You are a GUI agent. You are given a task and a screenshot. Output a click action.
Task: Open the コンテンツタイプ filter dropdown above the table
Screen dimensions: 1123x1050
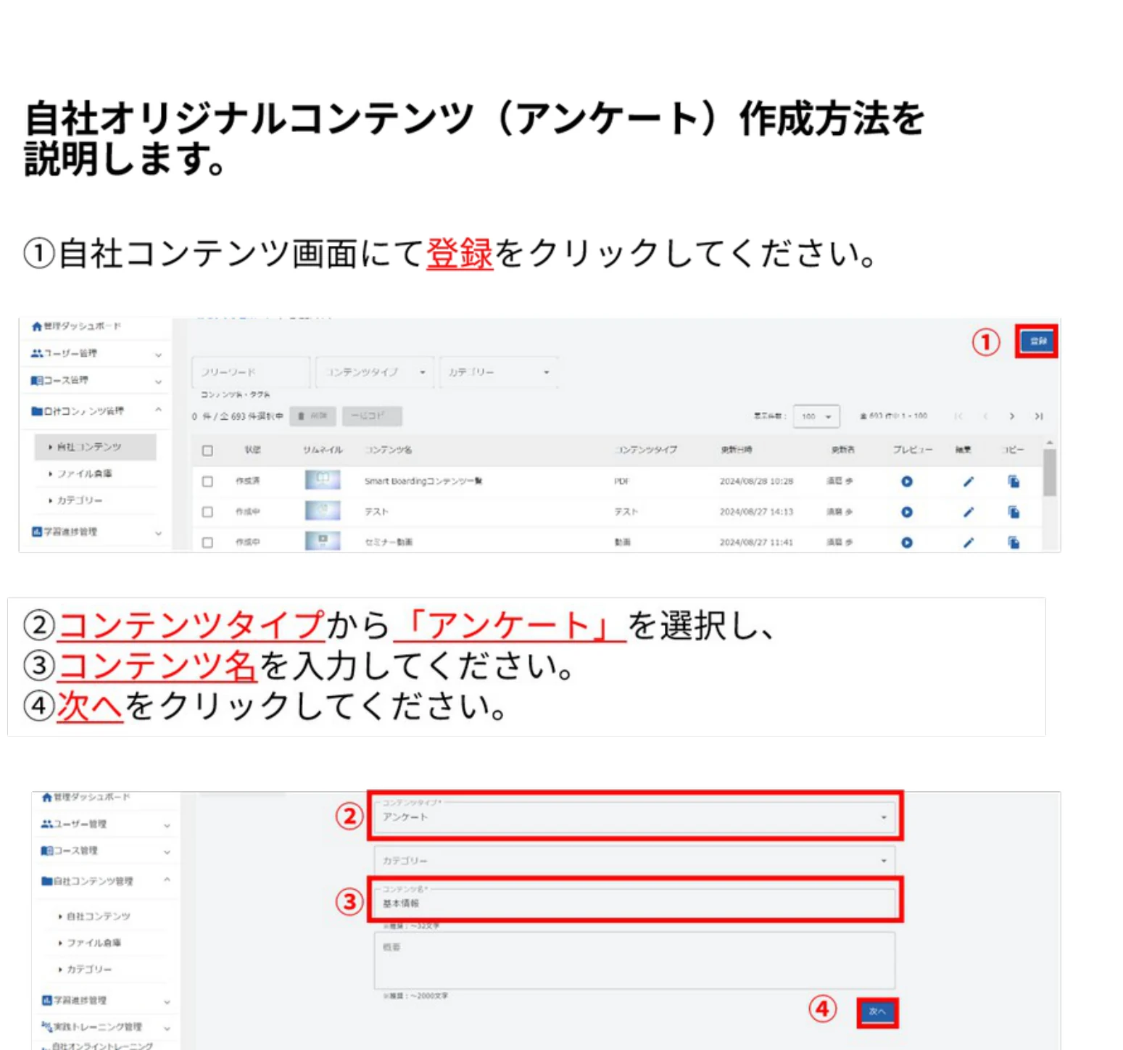(375, 372)
